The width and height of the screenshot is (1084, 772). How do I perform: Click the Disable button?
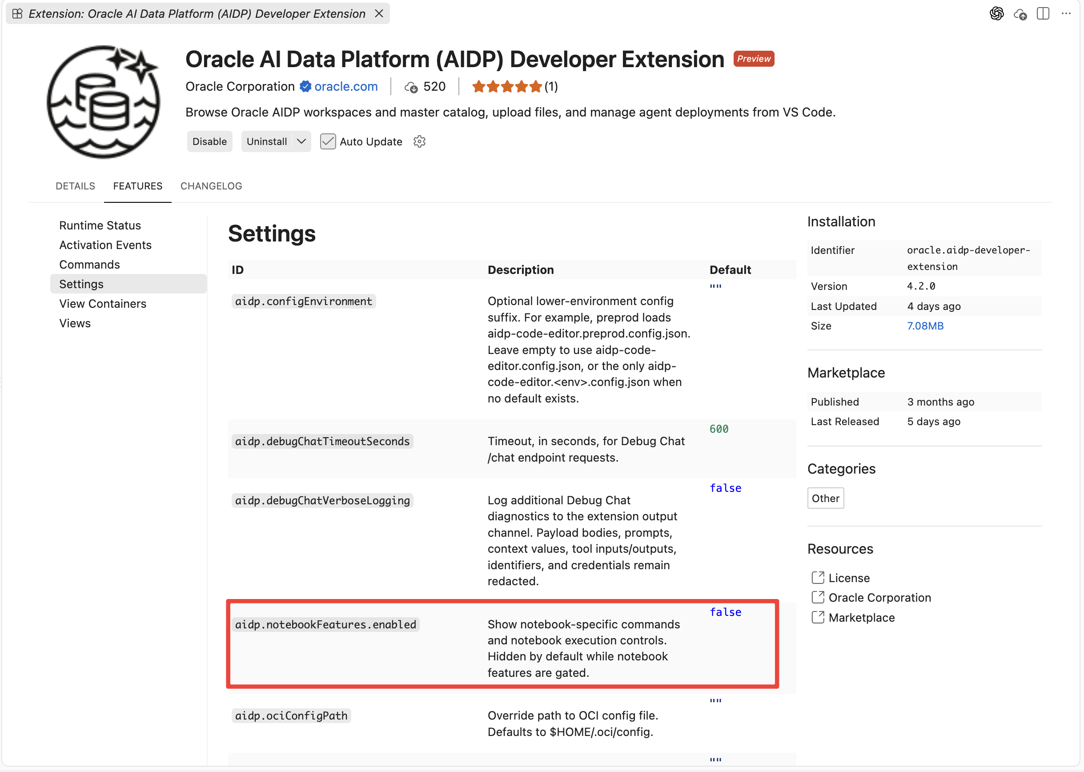209,141
